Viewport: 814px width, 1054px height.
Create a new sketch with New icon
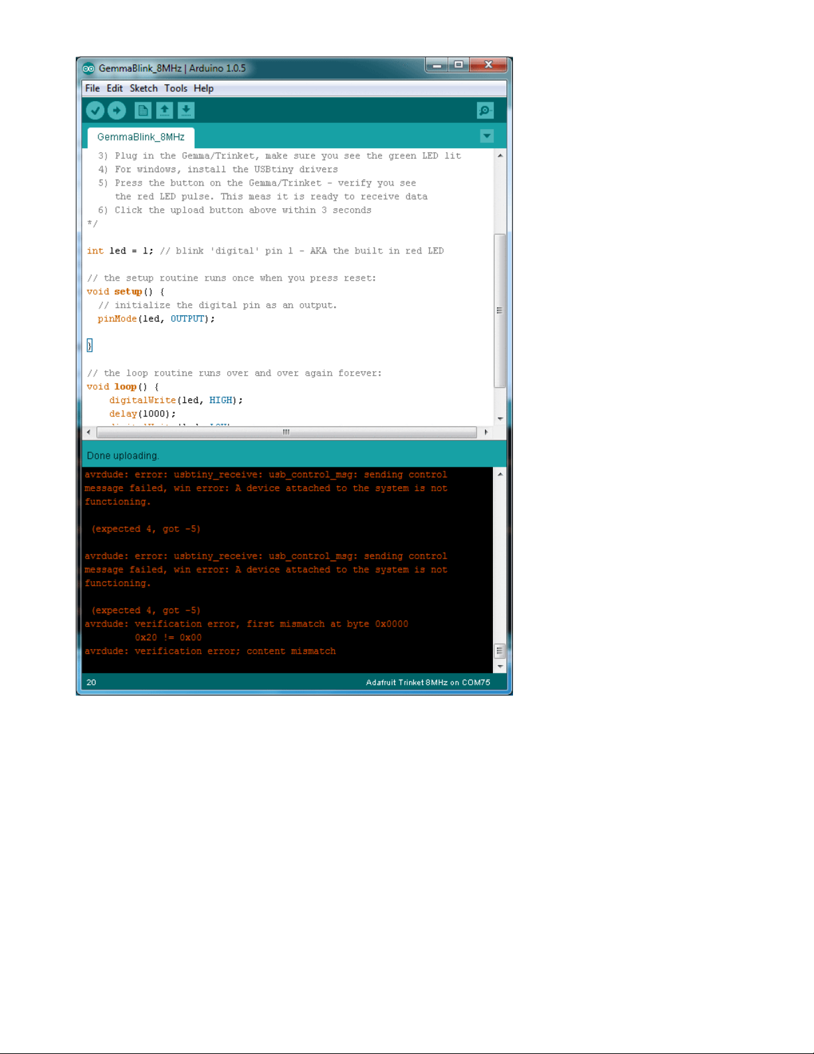(x=143, y=110)
